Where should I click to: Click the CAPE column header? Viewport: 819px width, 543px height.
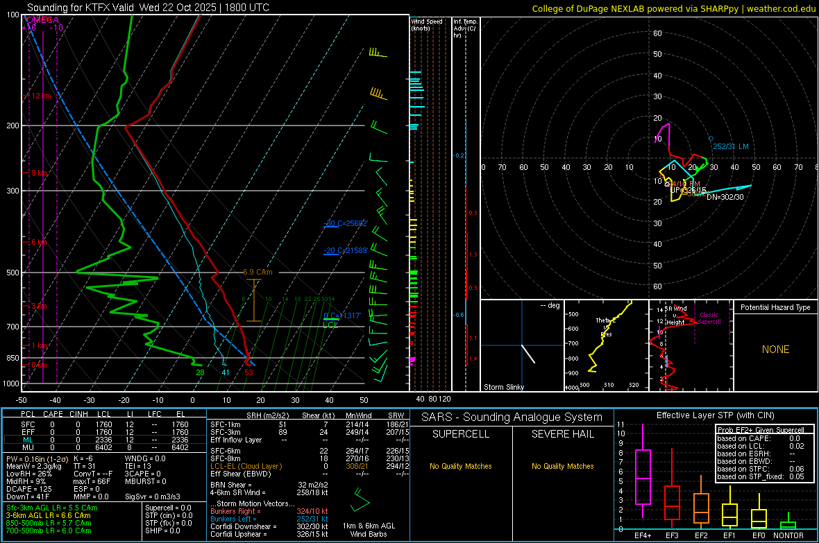click(53, 414)
